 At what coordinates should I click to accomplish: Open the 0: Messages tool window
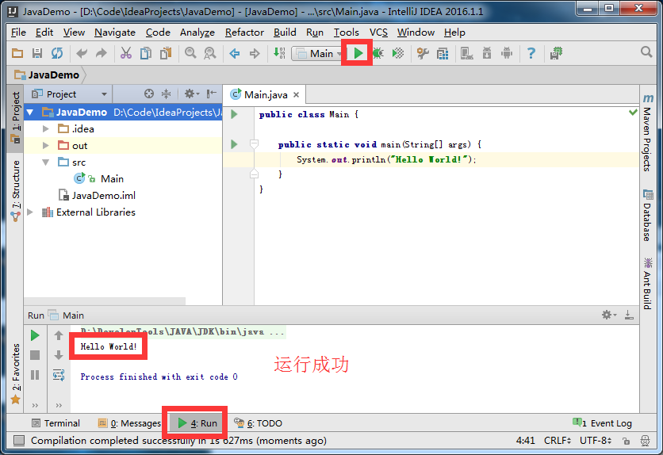coord(129,423)
